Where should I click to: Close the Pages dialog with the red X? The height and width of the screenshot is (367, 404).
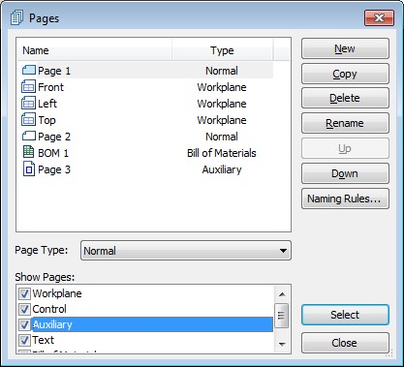[379, 17]
